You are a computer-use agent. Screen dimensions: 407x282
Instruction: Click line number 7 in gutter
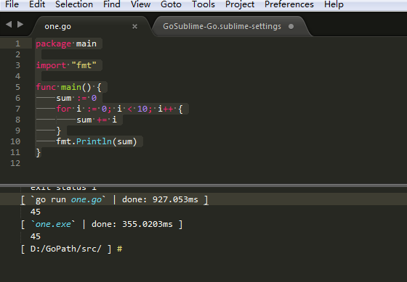coord(17,109)
